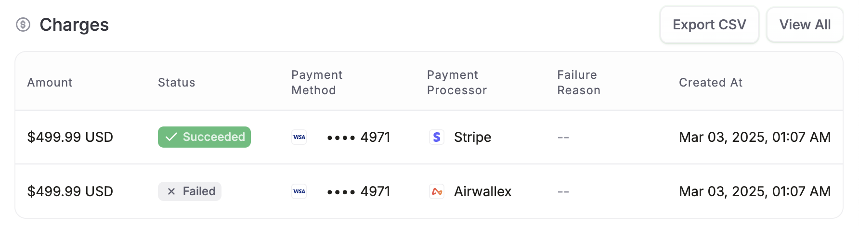Click the checkmark in Succeeded badge
Screen dimensions: 859x226
coord(171,137)
